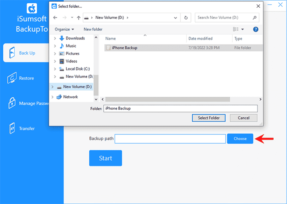Select Music in the navigation tree
This screenshot has height=204, width=287.
pos(71,46)
